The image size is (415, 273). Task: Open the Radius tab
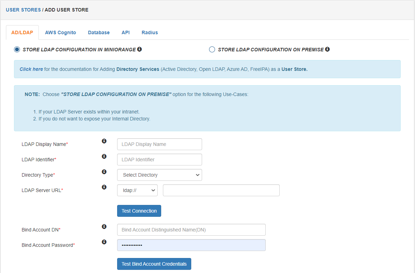tap(150, 32)
